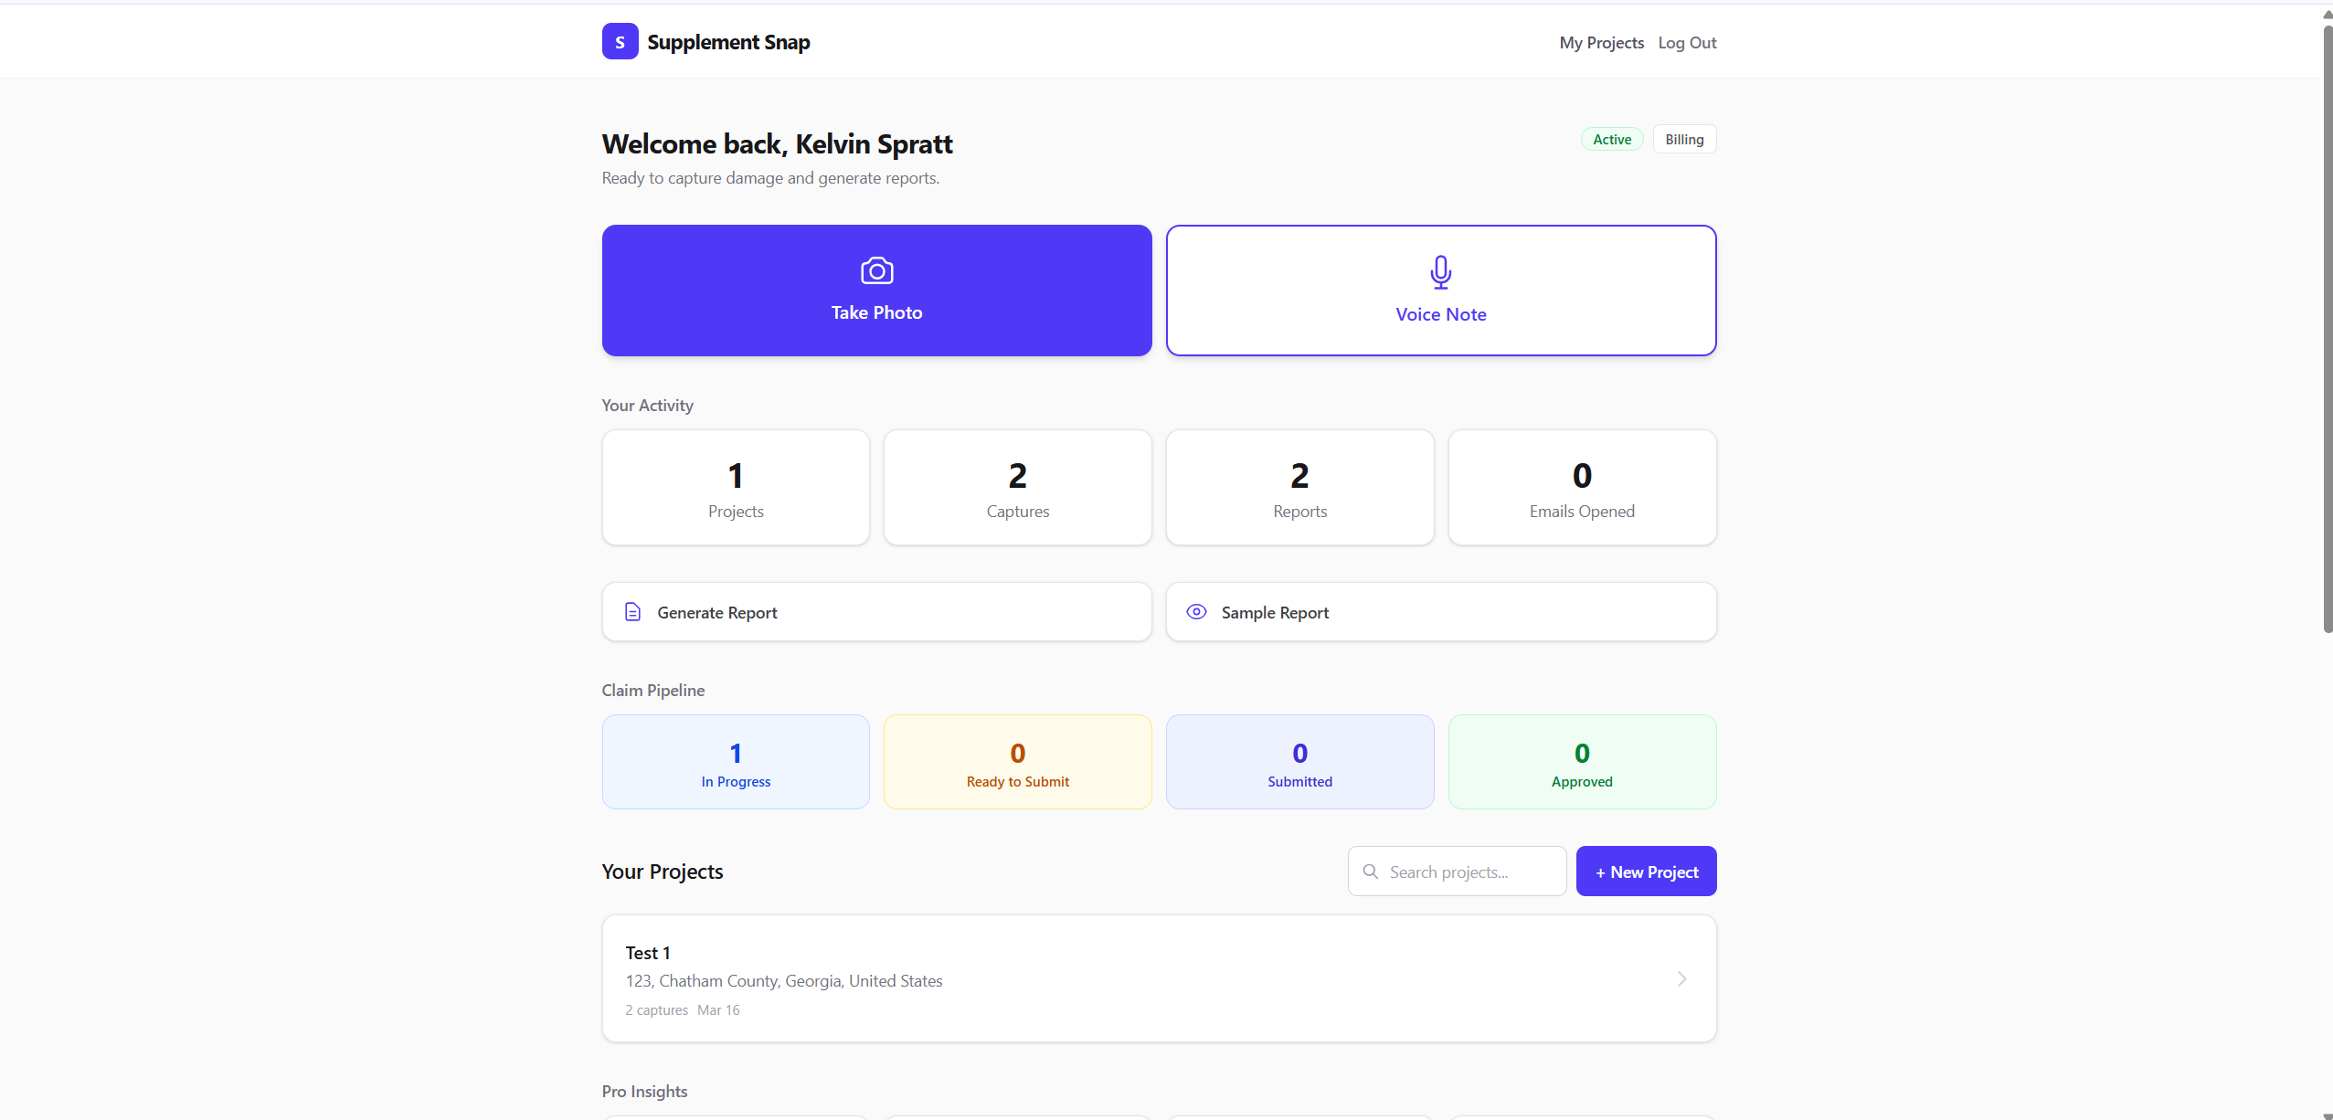Click Generate Report
2333x1120 pixels.
click(x=875, y=611)
